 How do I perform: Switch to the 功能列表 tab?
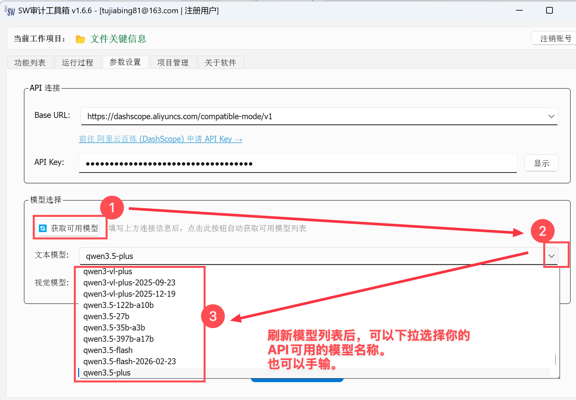point(30,63)
